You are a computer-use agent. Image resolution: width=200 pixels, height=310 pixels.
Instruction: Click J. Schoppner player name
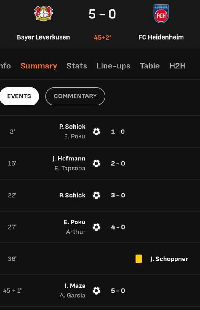[169, 259]
